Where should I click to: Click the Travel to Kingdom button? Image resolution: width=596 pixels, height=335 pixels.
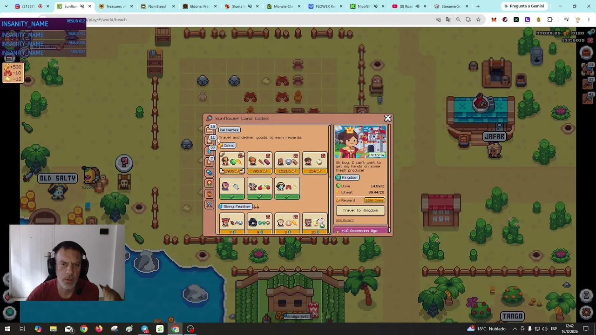click(x=360, y=210)
